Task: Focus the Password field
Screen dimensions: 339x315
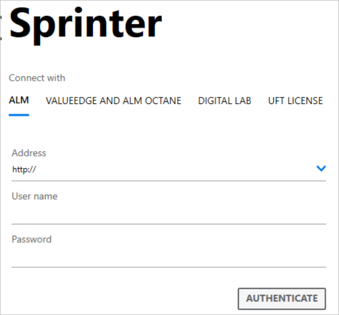Action: point(168,257)
